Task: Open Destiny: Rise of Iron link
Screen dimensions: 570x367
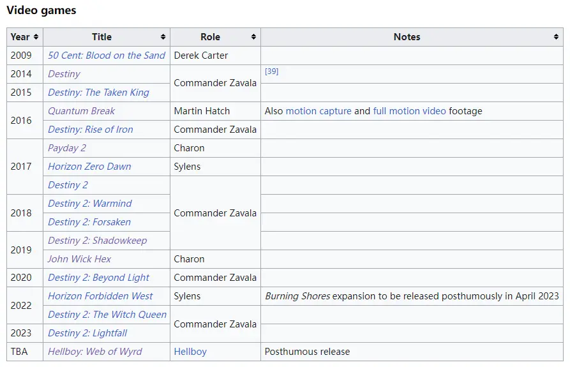Action: click(x=91, y=130)
